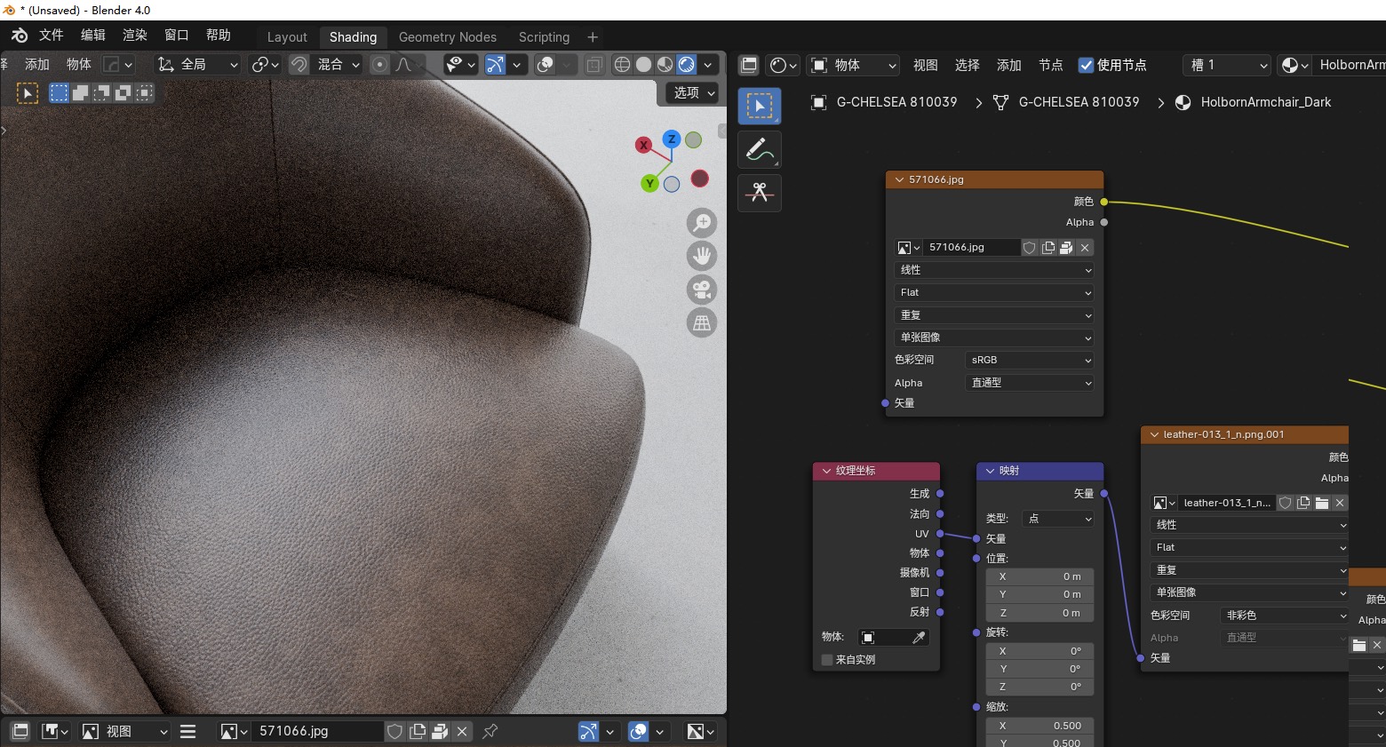The height and width of the screenshot is (747, 1386).
Task: Toggle camera view icon in viewport
Action: click(x=702, y=290)
